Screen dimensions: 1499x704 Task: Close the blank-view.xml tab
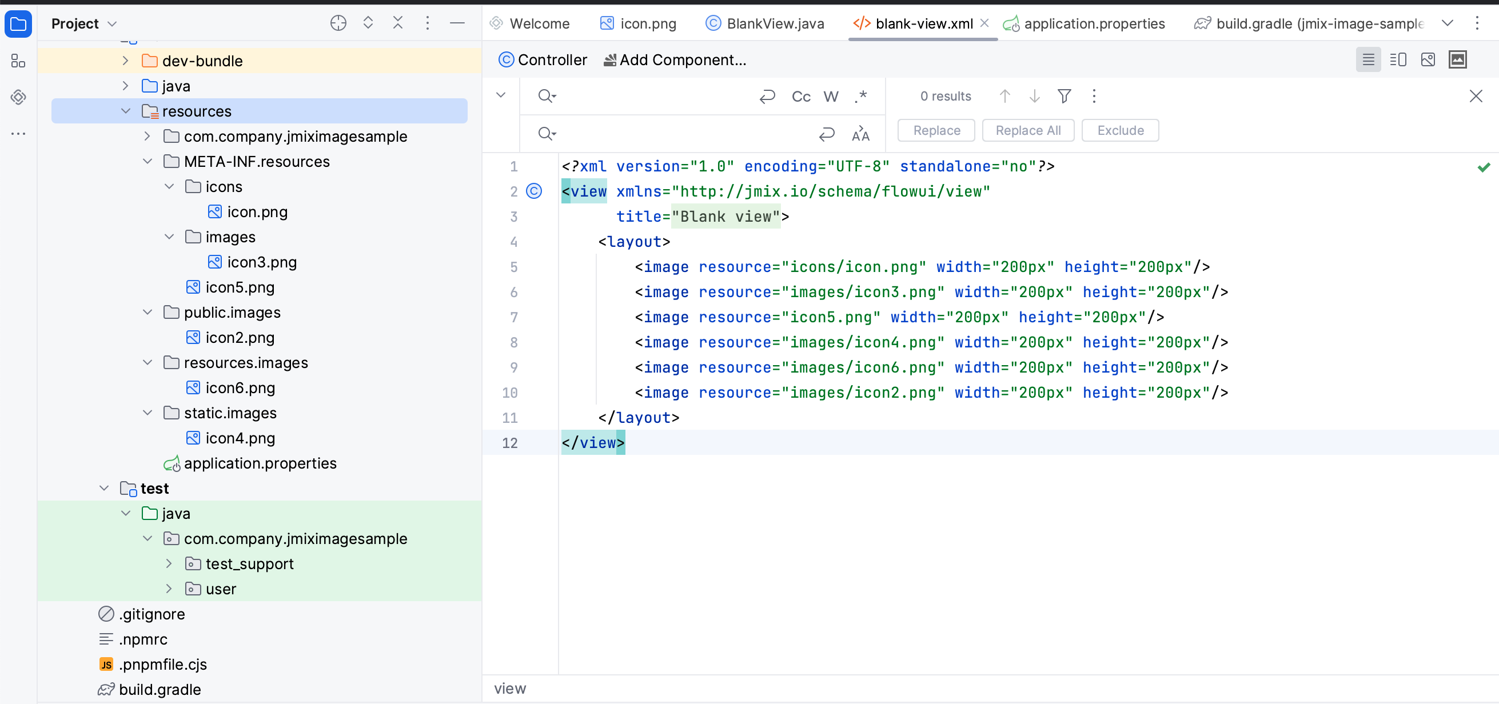pyautogui.click(x=984, y=23)
